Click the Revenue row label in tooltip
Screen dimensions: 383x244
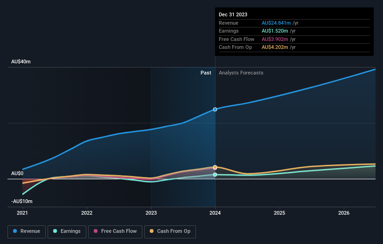229,23
